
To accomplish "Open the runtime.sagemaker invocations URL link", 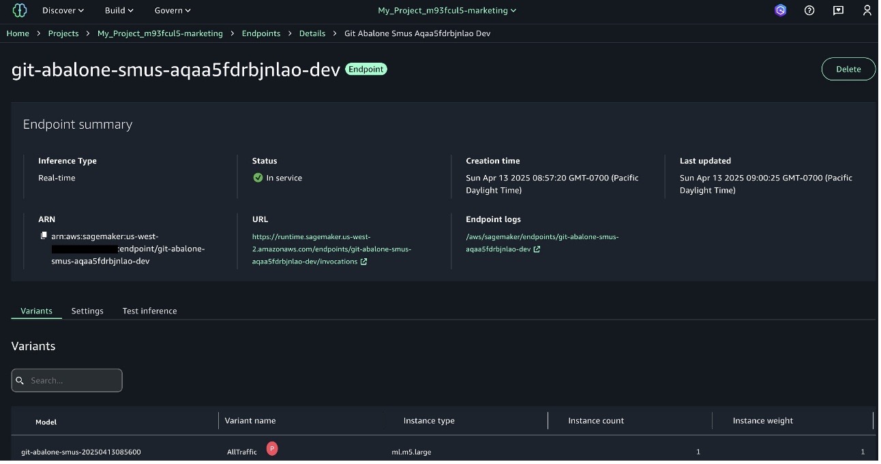I will pos(331,249).
